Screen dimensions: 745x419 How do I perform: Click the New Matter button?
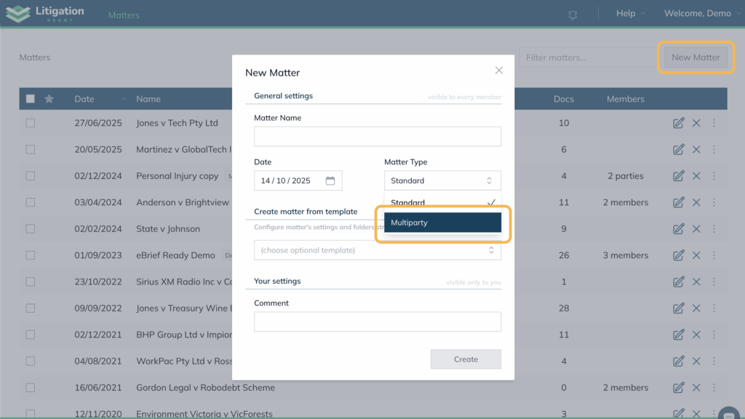[x=696, y=57]
